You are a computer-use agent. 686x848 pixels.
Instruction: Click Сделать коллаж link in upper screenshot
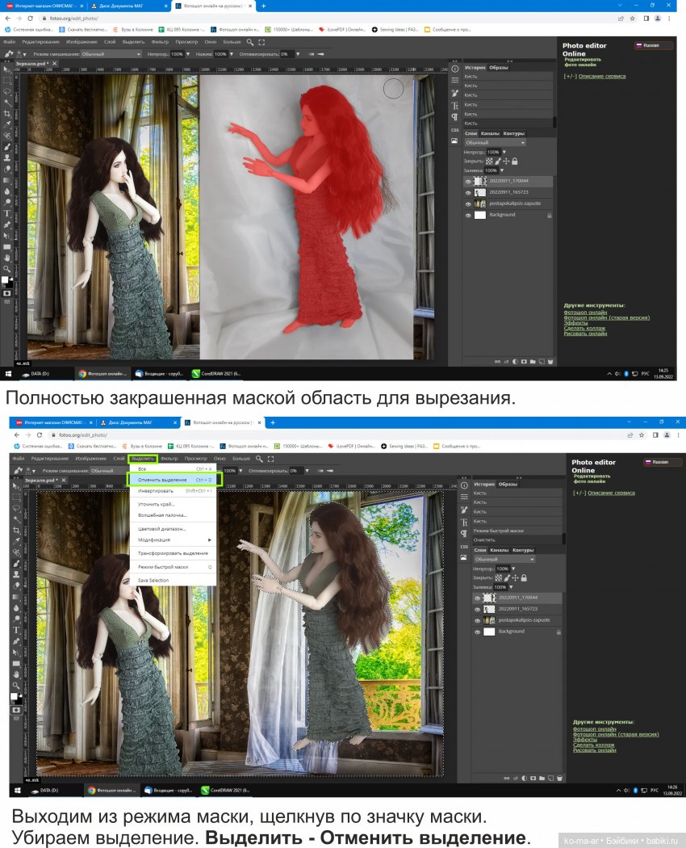584,329
